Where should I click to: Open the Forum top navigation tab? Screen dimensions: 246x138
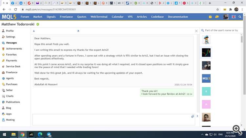[25, 17]
